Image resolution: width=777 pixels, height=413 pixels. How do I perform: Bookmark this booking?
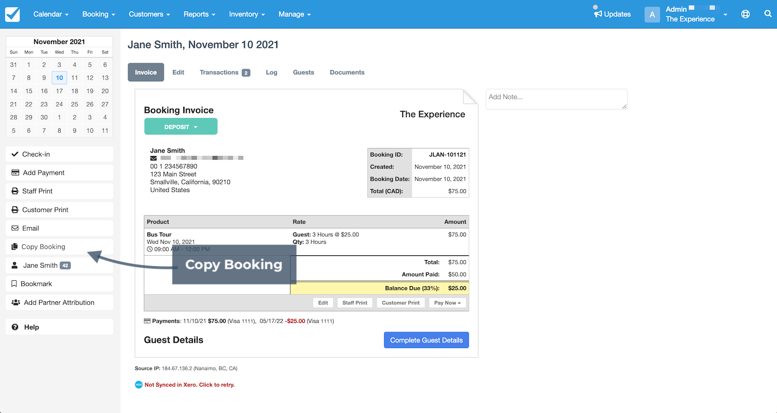coord(60,283)
